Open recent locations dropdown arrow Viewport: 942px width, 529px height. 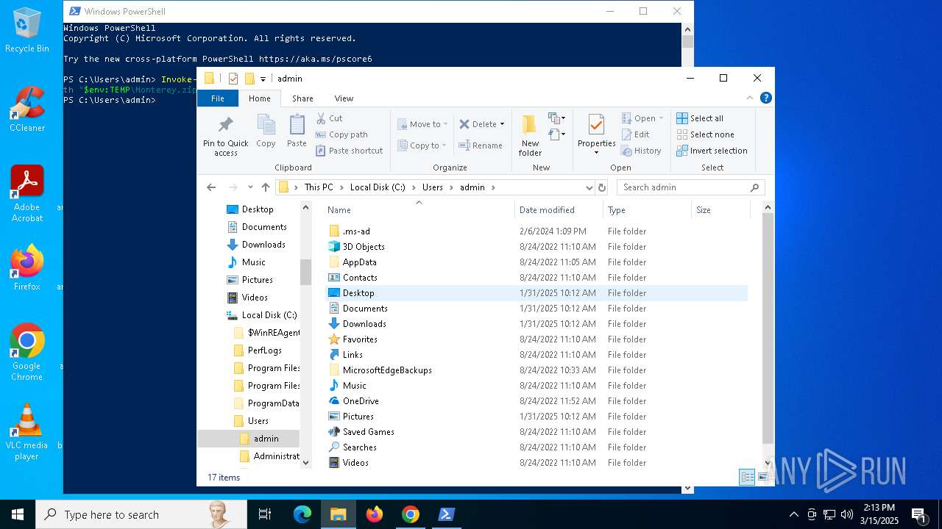pyautogui.click(x=250, y=187)
